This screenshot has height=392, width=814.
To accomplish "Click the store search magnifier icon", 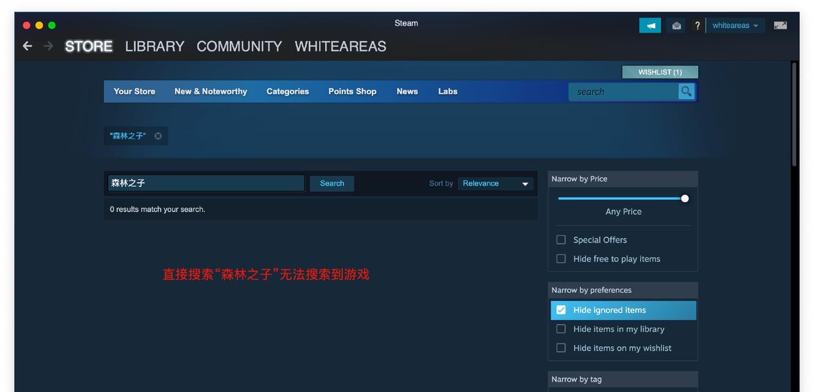I will (686, 91).
